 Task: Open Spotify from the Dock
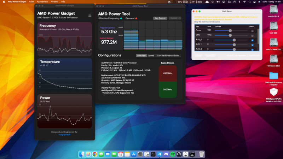click(x=173, y=154)
